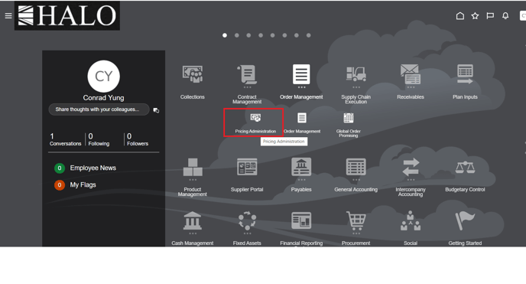The height and width of the screenshot is (284, 526).
Task: Go to Home via house icon
Action: (460, 16)
